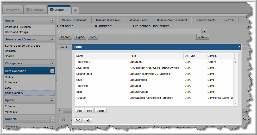Click the Manage Credentials toolbar button
This screenshot has height=135, width=257.
point(74,20)
